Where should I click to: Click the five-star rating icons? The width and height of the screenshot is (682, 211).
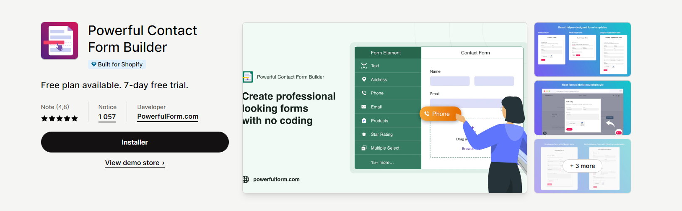coord(60,119)
